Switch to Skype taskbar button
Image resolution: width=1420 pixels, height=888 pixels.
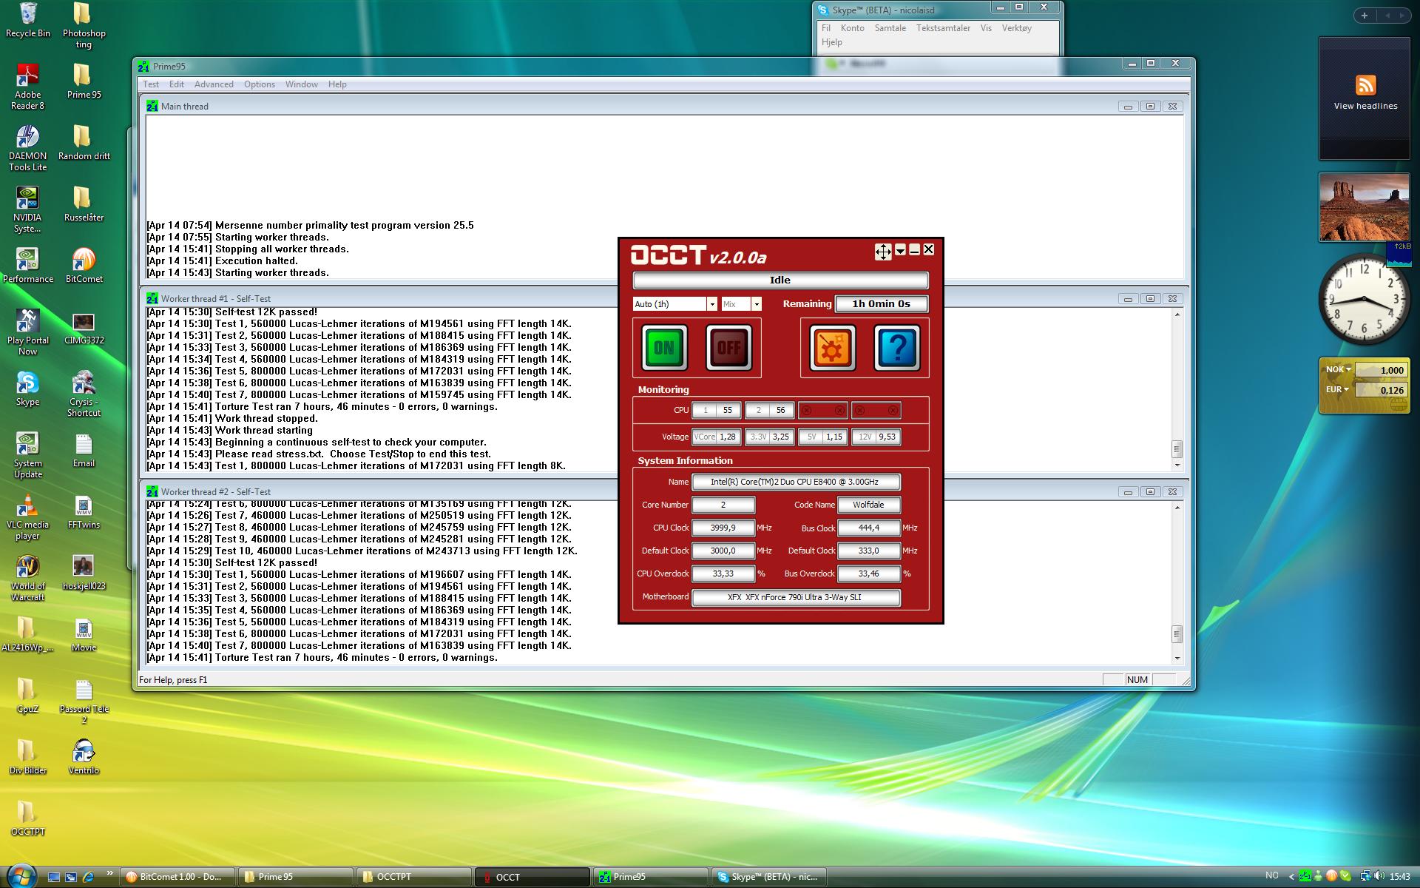tap(769, 877)
